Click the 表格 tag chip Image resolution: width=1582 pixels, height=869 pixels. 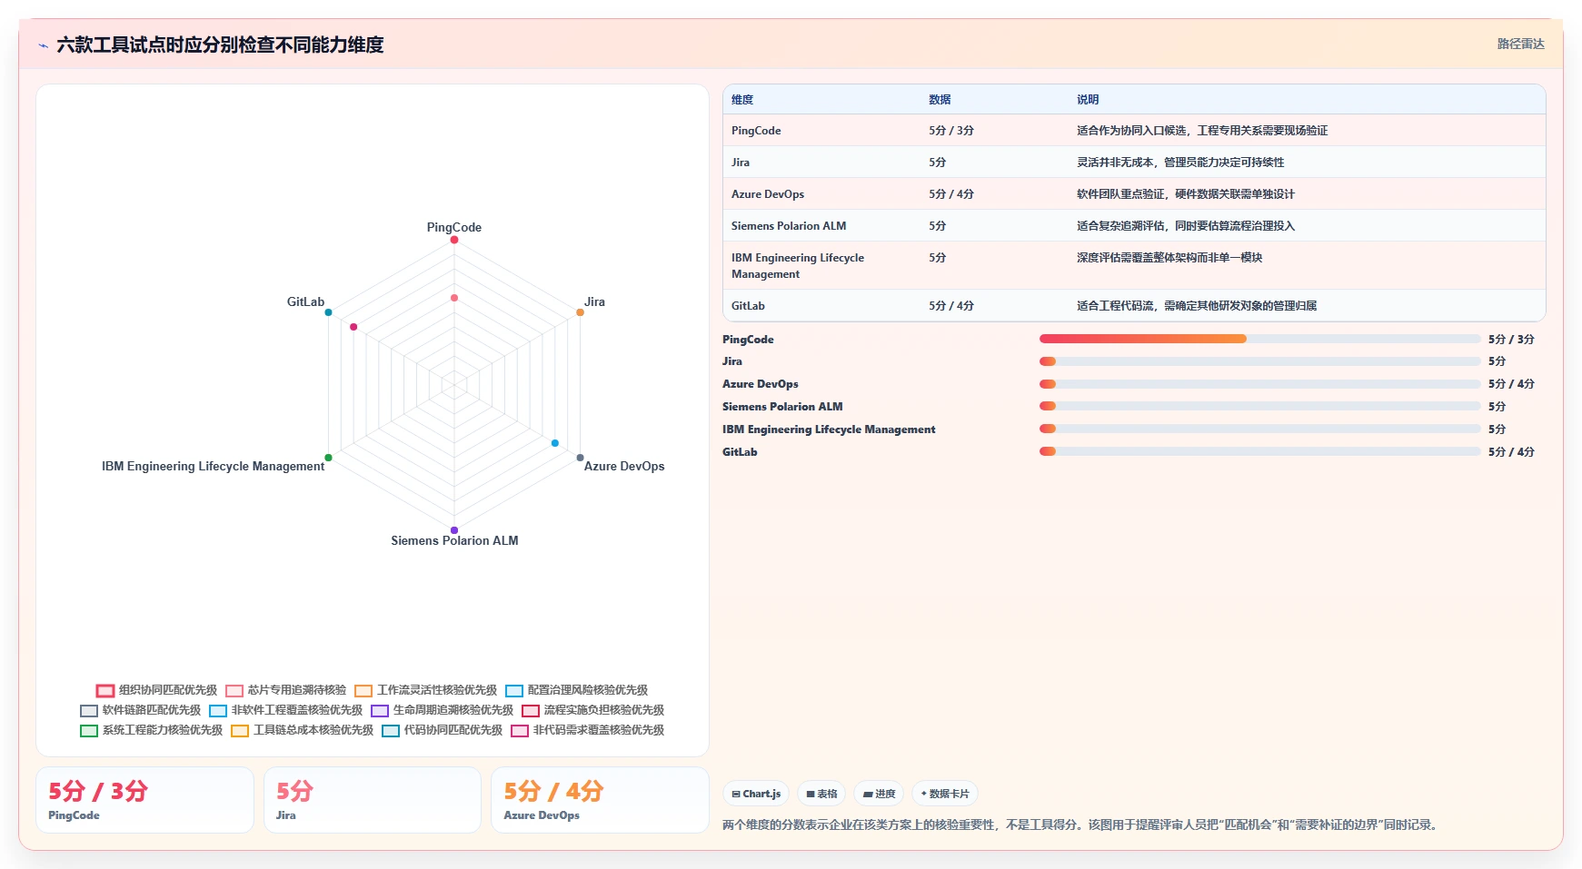tap(821, 794)
